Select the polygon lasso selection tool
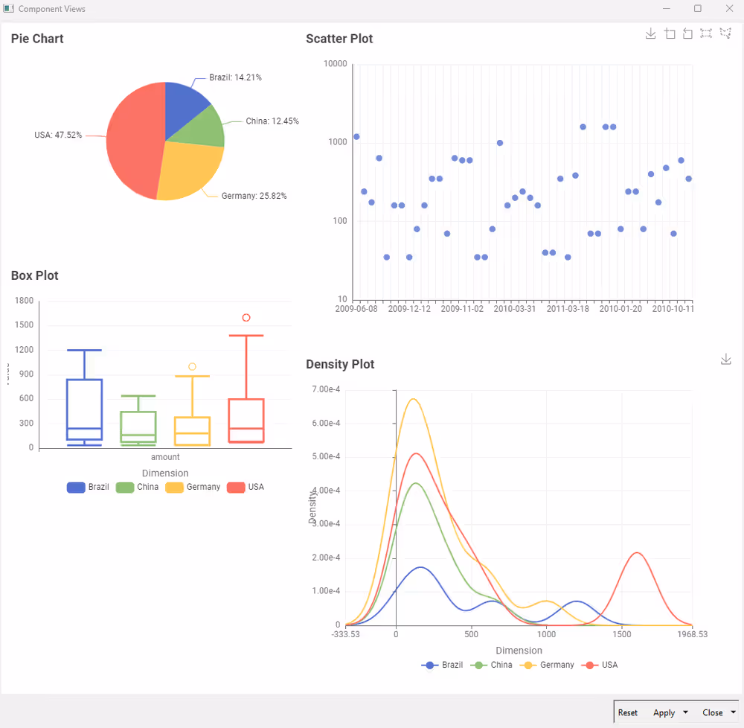The width and height of the screenshot is (744, 728). [725, 33]
